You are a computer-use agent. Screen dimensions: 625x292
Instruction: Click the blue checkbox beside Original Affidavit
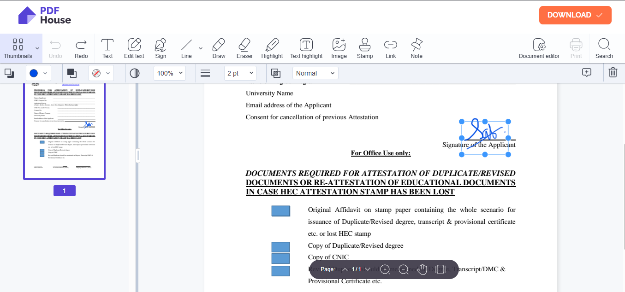(281, 211)
